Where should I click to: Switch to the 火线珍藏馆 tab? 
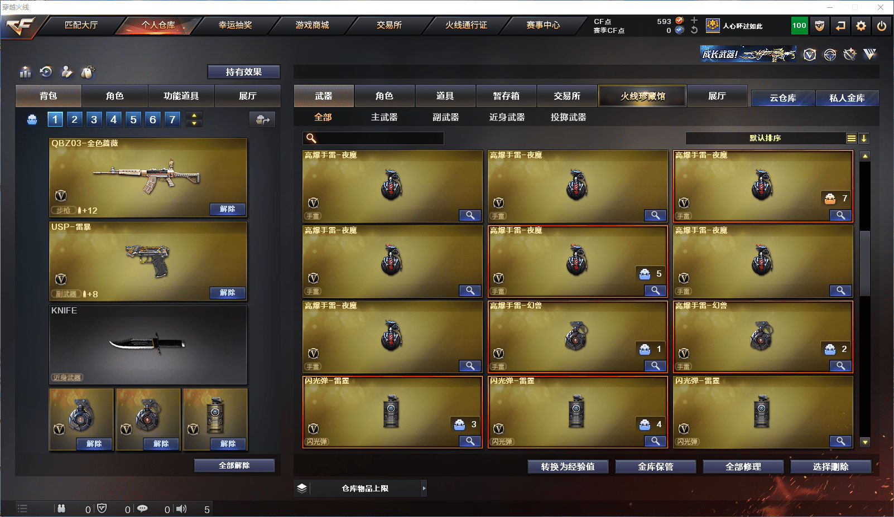click(x=643, y=96)
